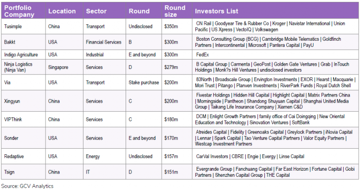The width and height of the screenshot is (360, 189).
Task: Select the VIPThink company cell
Action: [14, 119]
